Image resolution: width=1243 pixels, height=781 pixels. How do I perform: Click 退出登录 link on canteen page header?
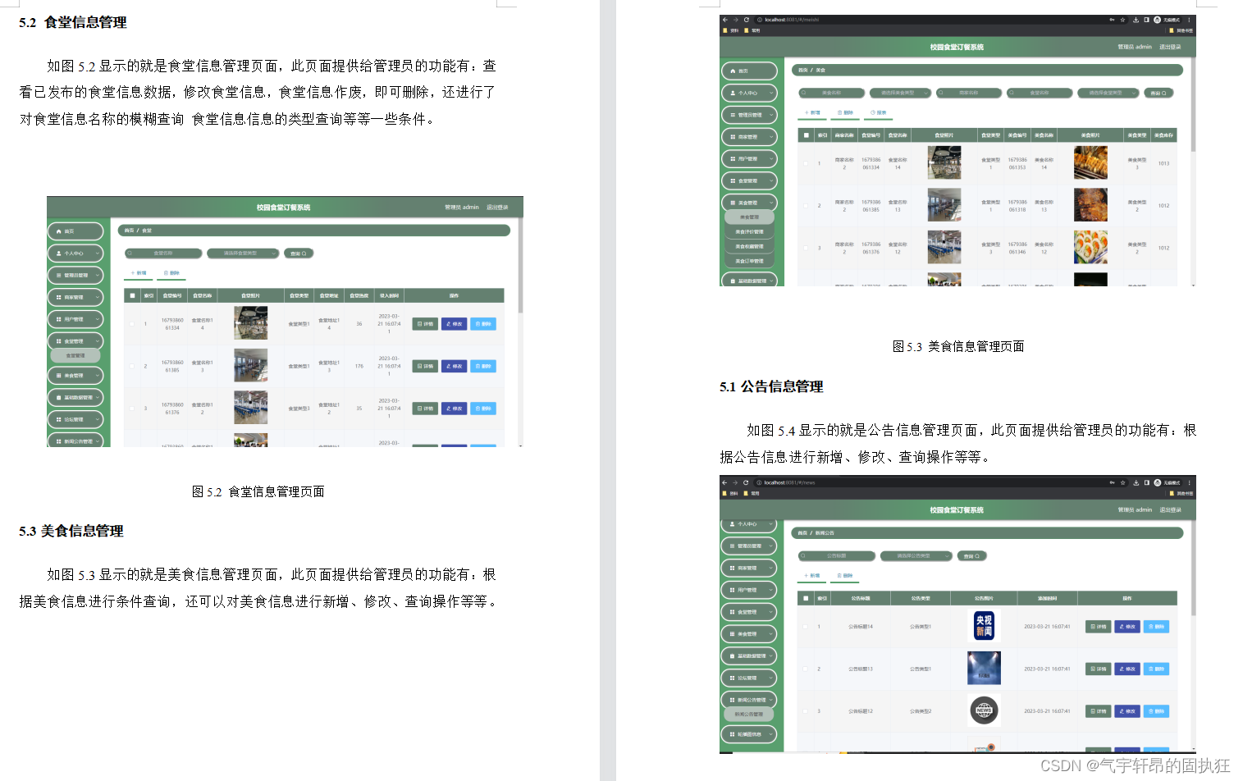pyautogui.click(x=497, y=208)
